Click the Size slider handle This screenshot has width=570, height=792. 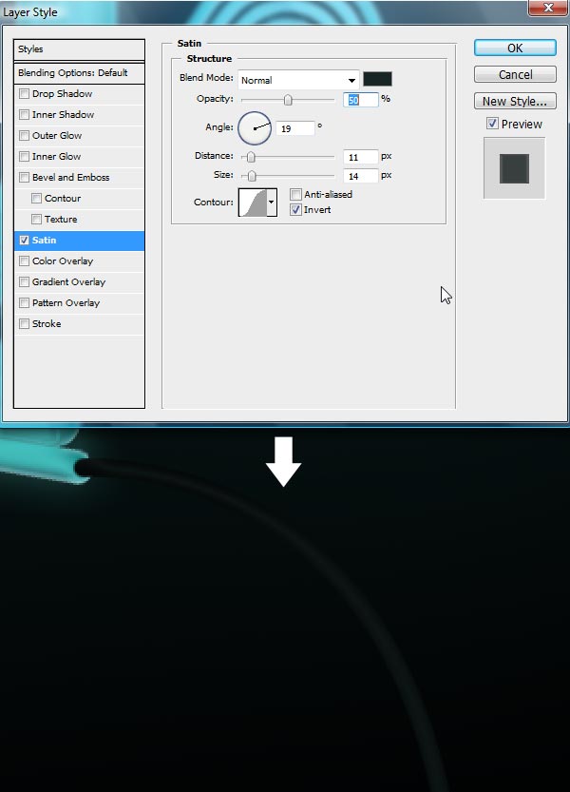(252, 176)
